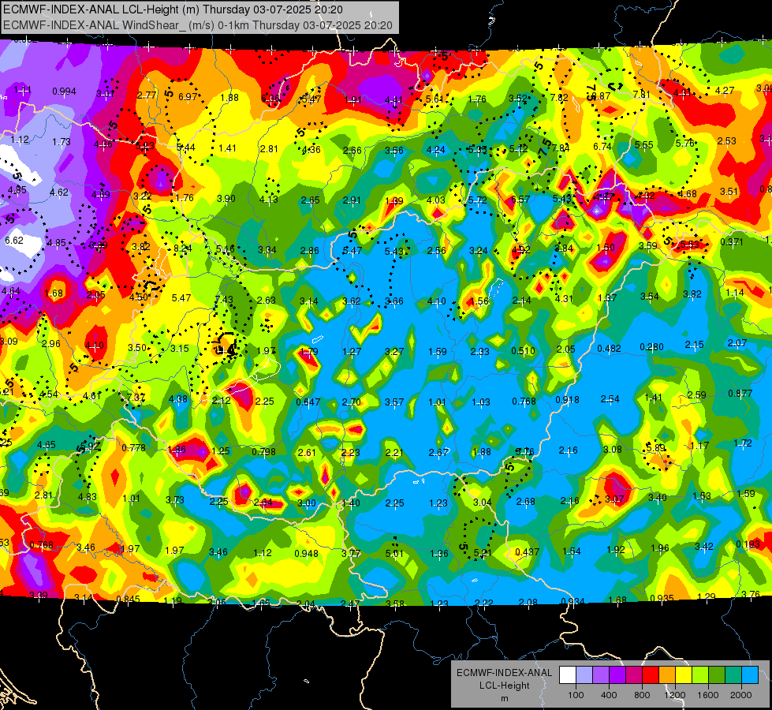Click the wind shear value 5.55

click(644, 145)
